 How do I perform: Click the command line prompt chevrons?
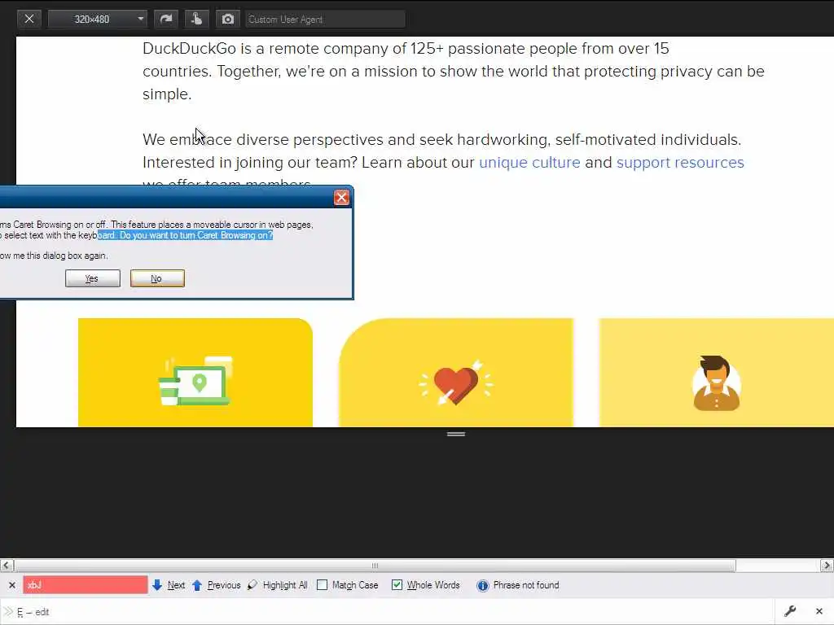tap(8, 612)
